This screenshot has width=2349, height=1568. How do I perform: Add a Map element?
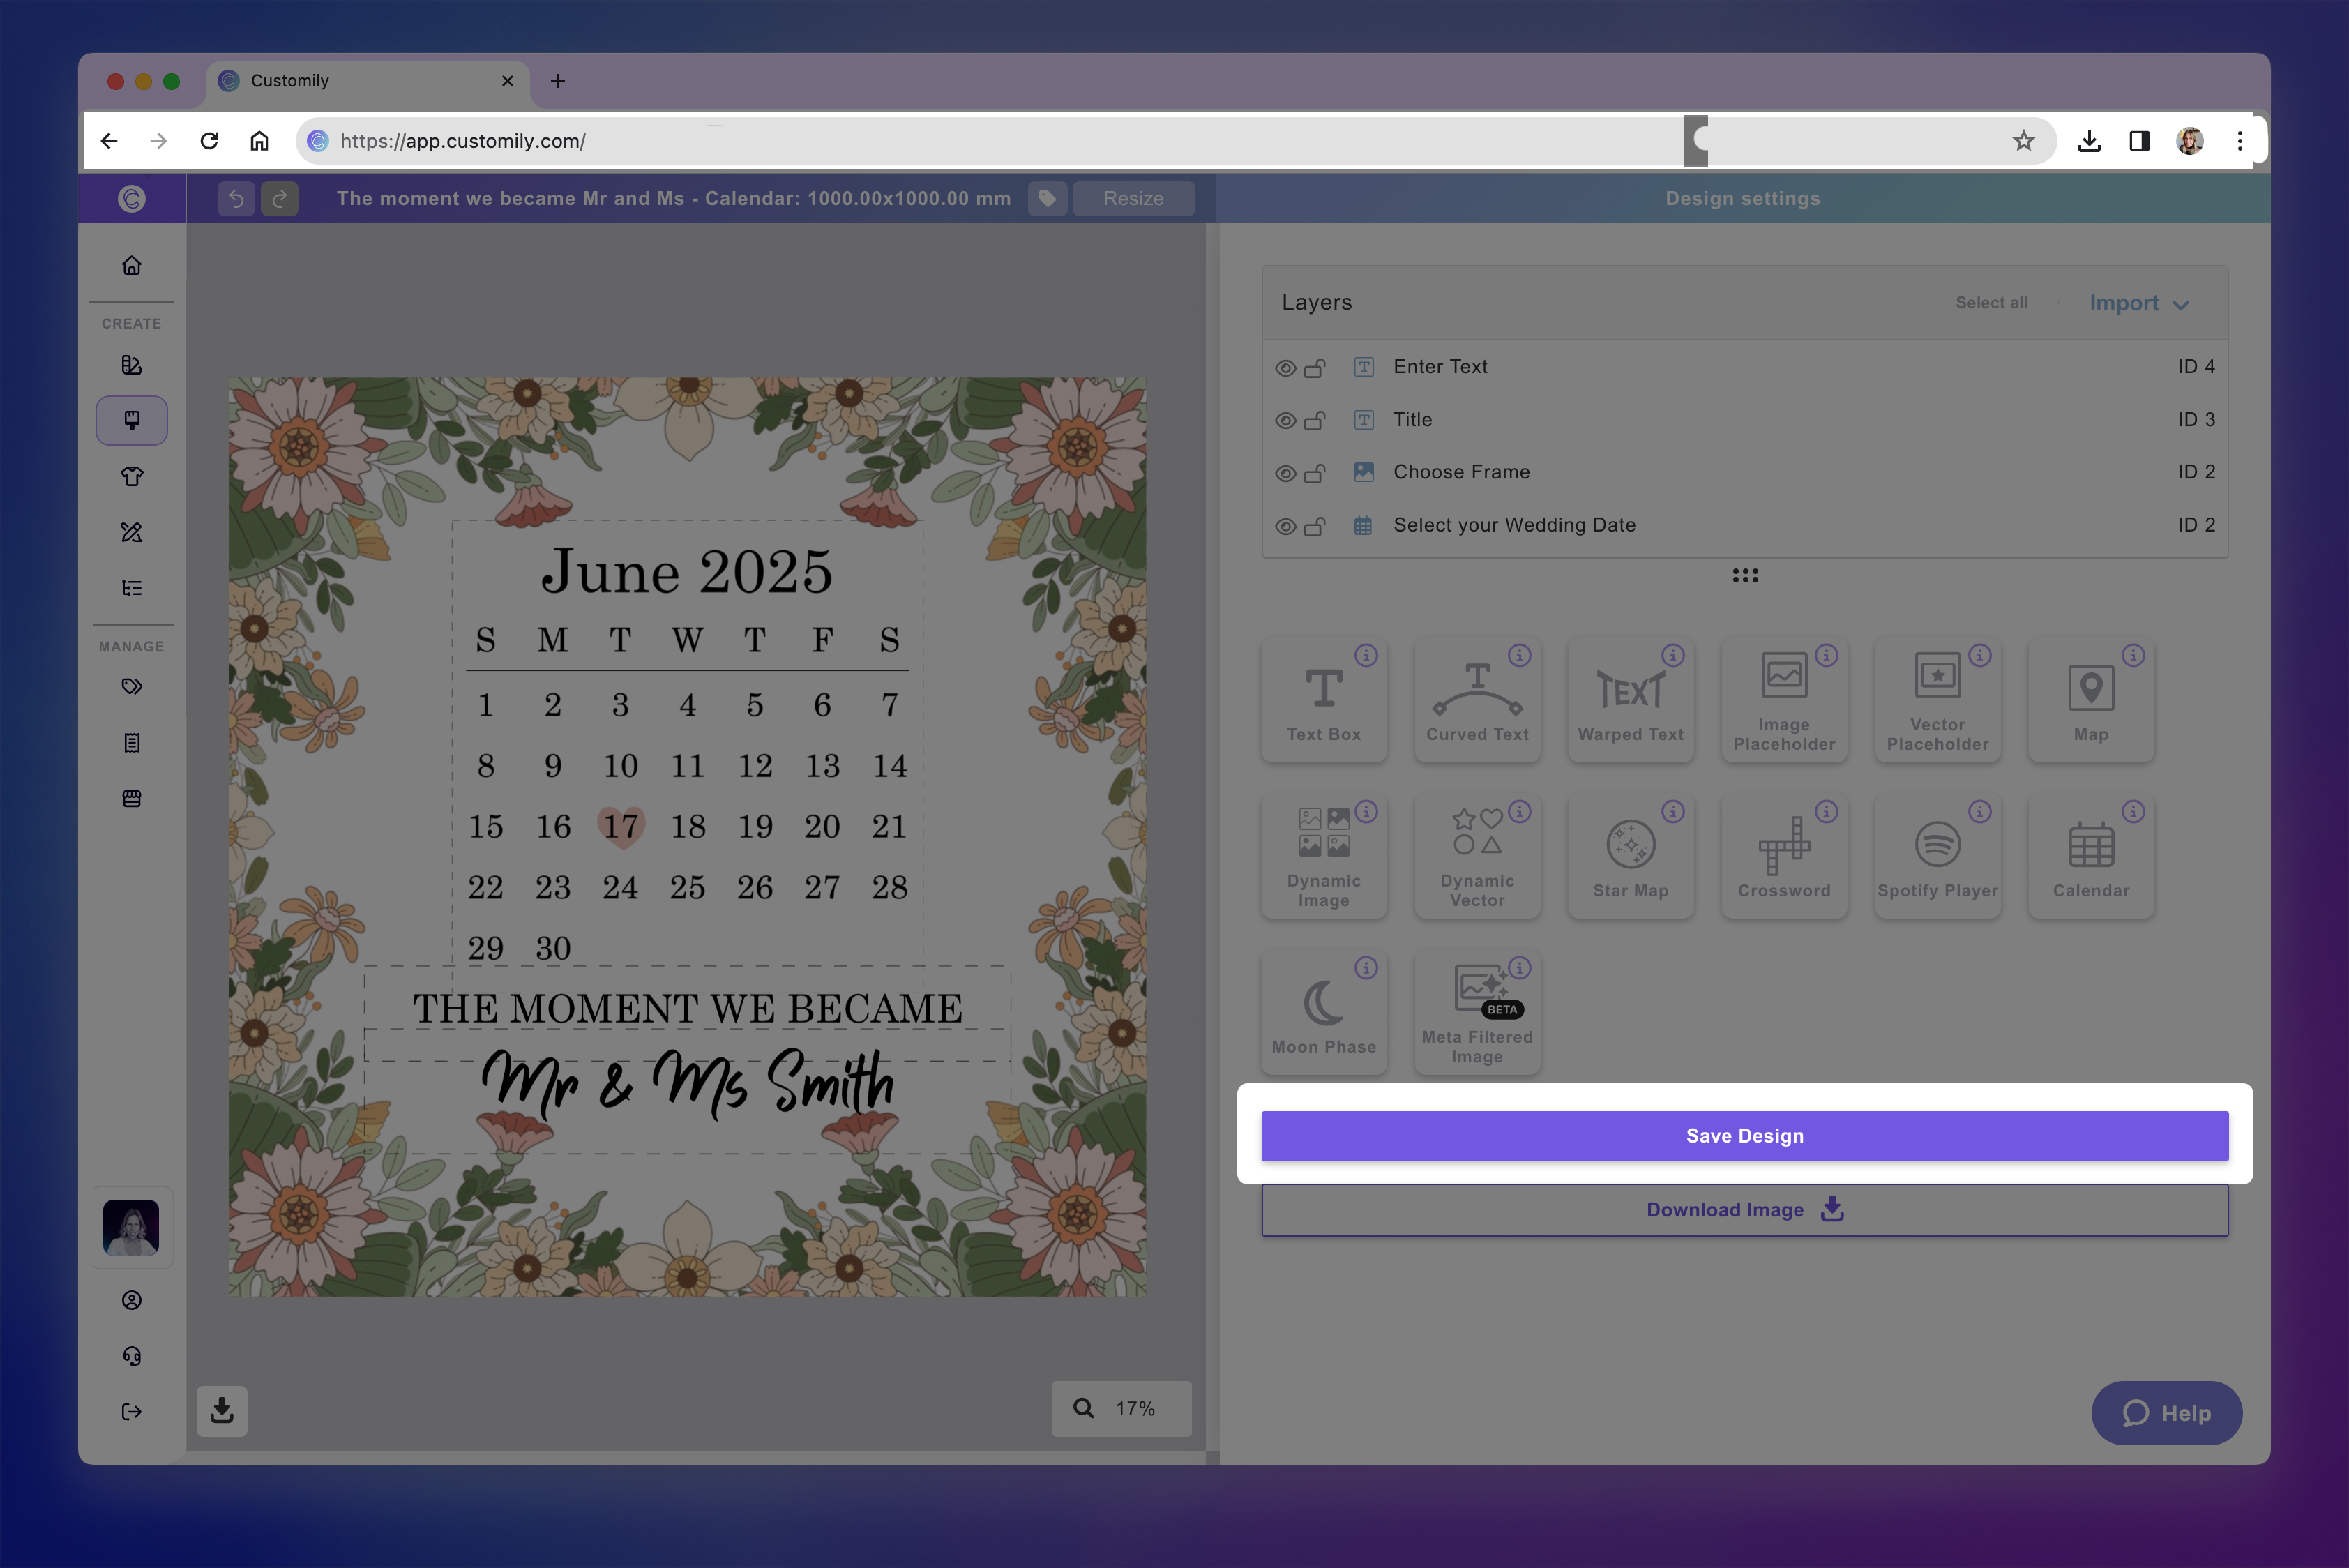pyautogui.click(x=2091, y=700)
